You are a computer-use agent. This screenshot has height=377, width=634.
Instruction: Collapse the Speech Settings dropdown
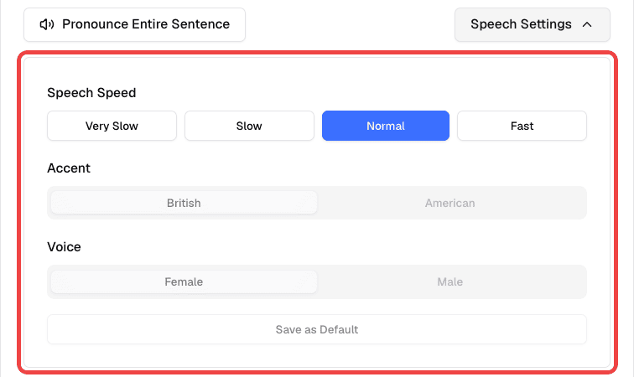(532, 24)
